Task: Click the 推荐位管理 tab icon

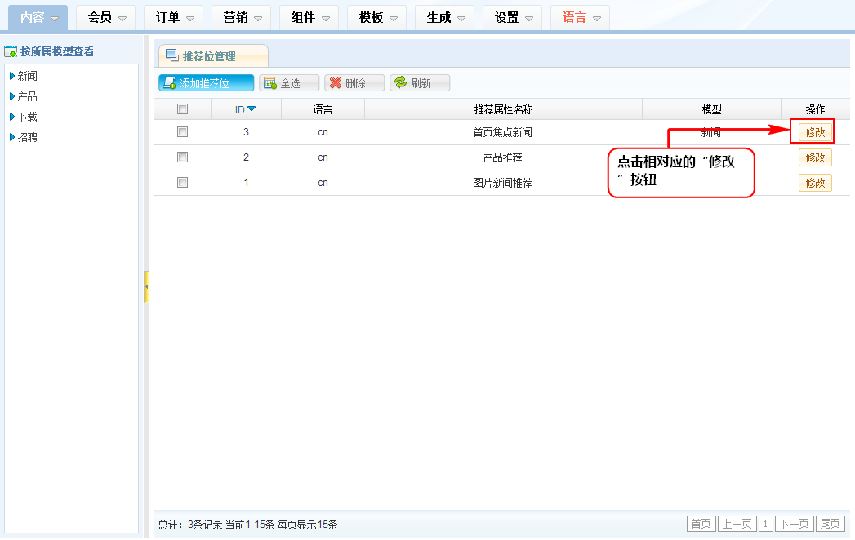Action: pyautogui.click(x=172, y=56)
